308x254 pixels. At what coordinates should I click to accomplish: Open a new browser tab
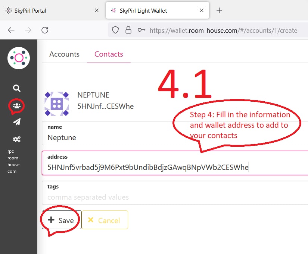click(x=220, y=10)
